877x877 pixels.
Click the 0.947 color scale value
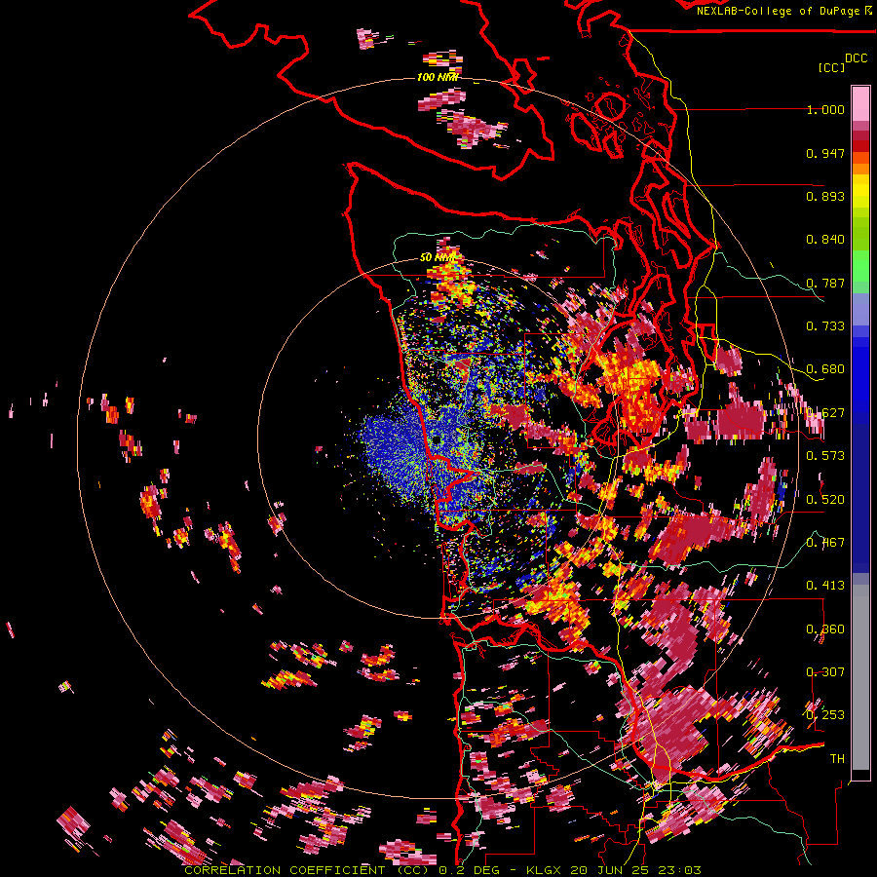(x=825, y=153)
